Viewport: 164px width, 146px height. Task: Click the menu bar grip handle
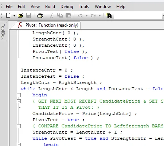[1, 6]
